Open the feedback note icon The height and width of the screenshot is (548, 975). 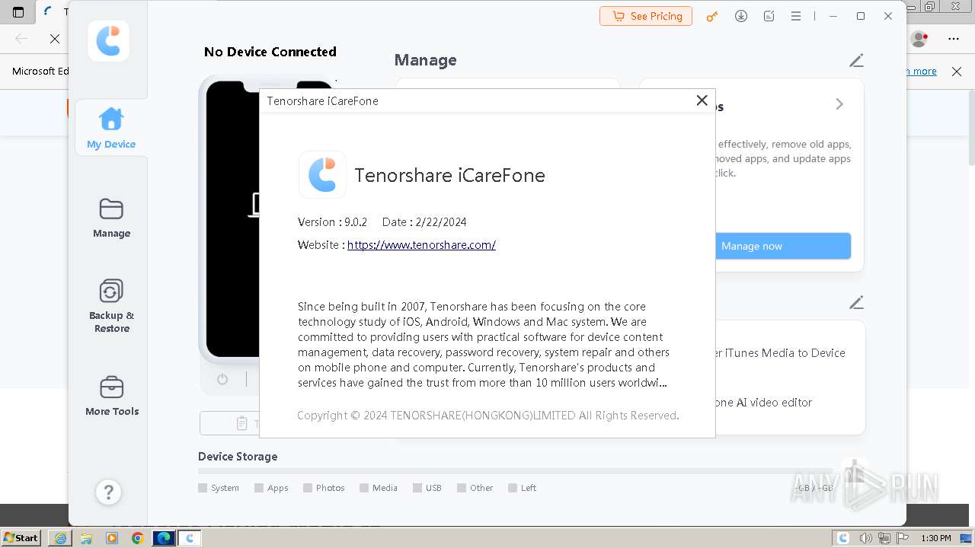coord(769,16)
